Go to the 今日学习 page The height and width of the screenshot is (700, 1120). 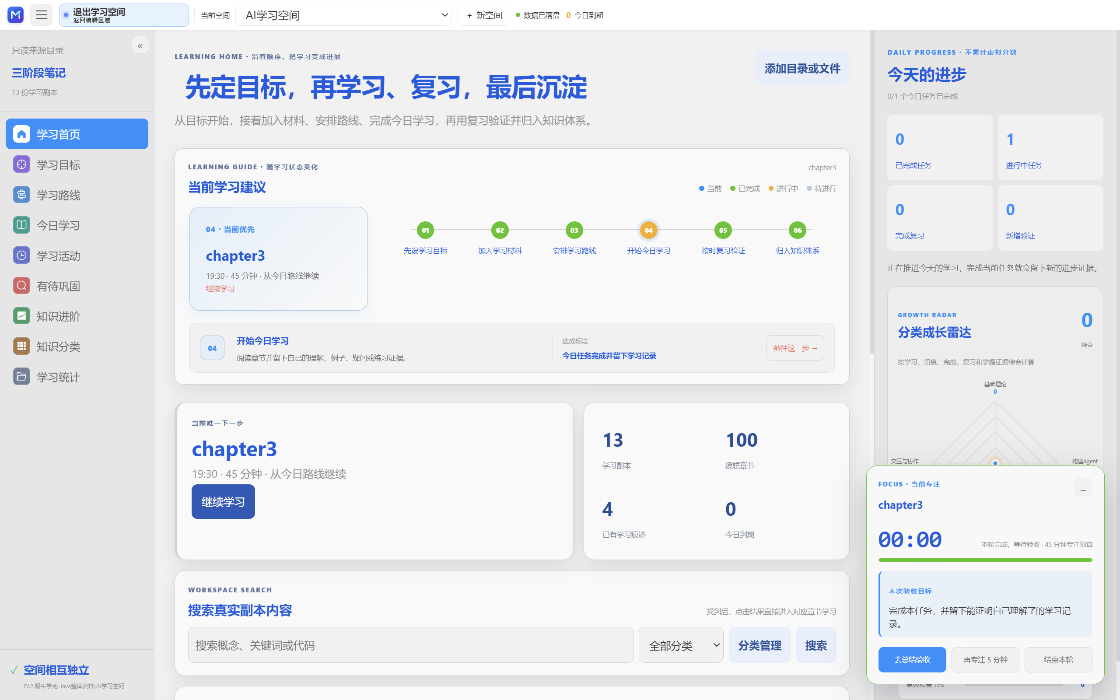(x=77, y=225)
